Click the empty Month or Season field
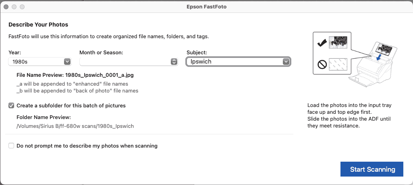The width and height of the screenshot is (413, 185). click(129, 62)
